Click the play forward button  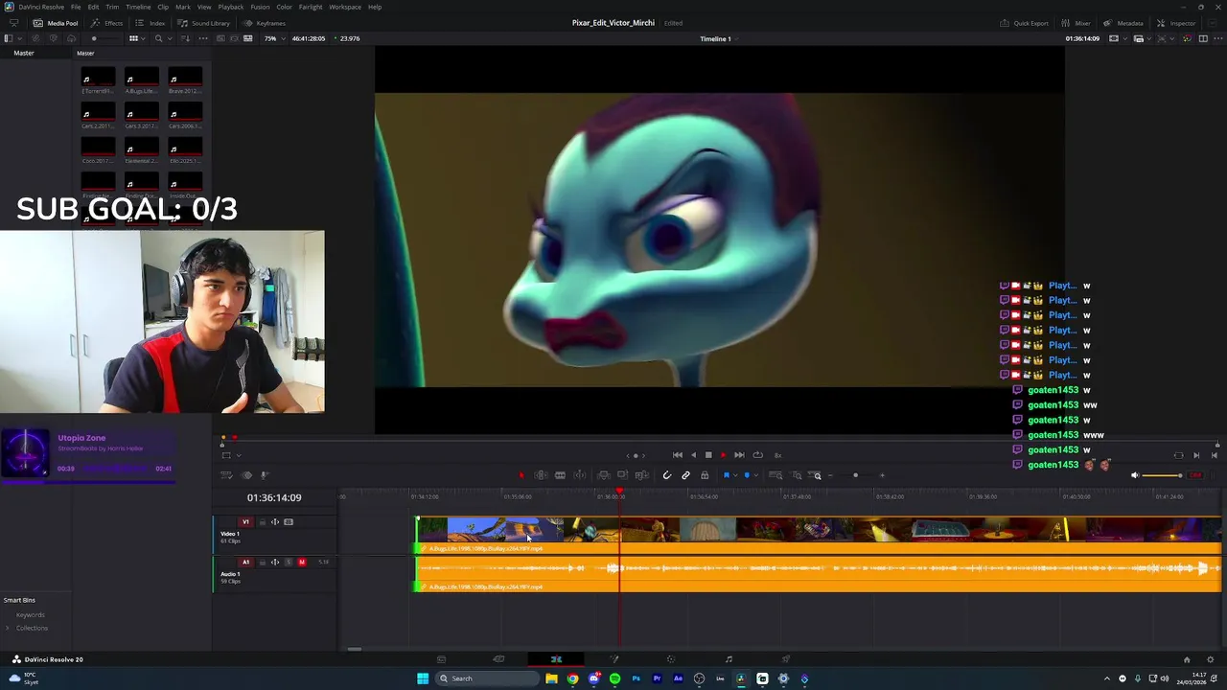click(x=724, y=455)
